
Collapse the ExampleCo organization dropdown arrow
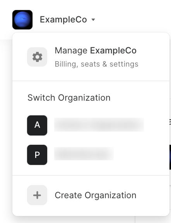[93, 20]
